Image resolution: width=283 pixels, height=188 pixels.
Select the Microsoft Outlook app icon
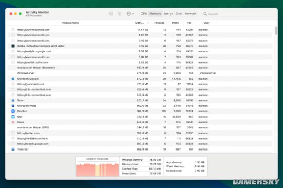(x=13, y=79)
